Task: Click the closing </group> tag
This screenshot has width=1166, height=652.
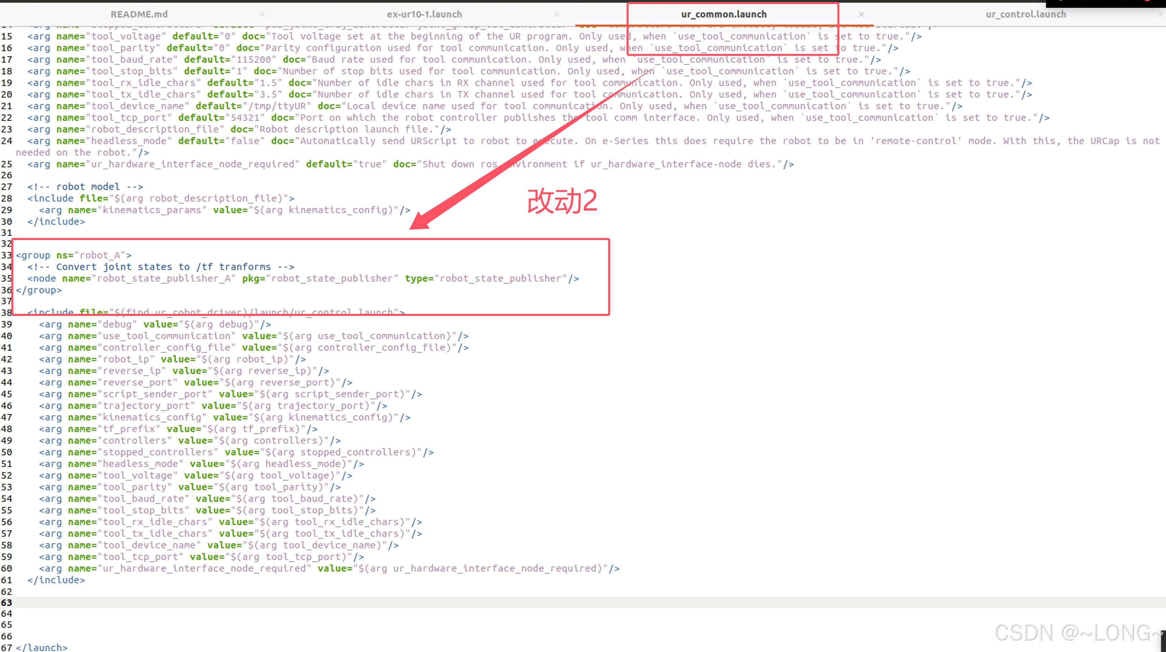Action: click(39, 290)
